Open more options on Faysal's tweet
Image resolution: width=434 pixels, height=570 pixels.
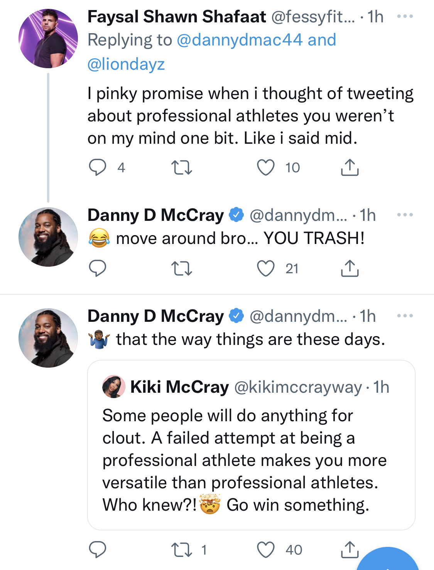[405, 17]
